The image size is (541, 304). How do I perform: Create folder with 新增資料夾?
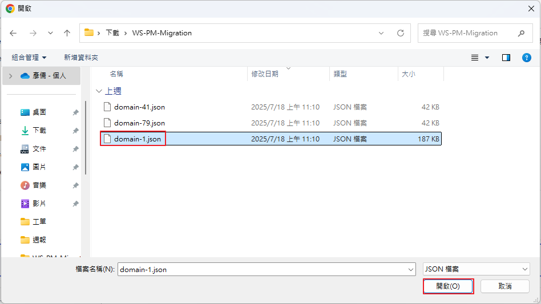point(81,58)
